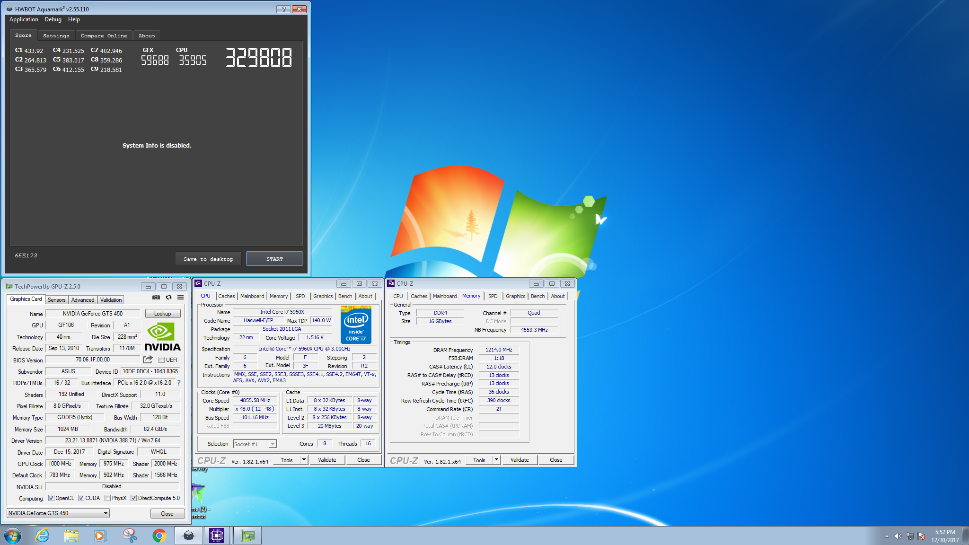Open Help menu in Aquamark

click(74, 19)
